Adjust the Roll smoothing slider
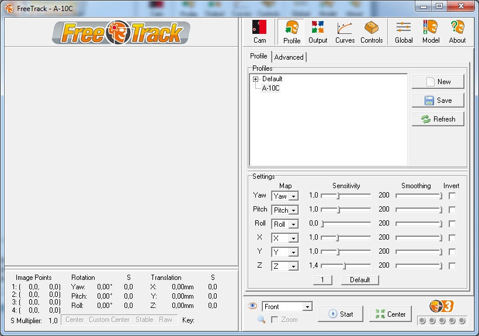Viewport: 479px width, 336px height. (418, 224)
